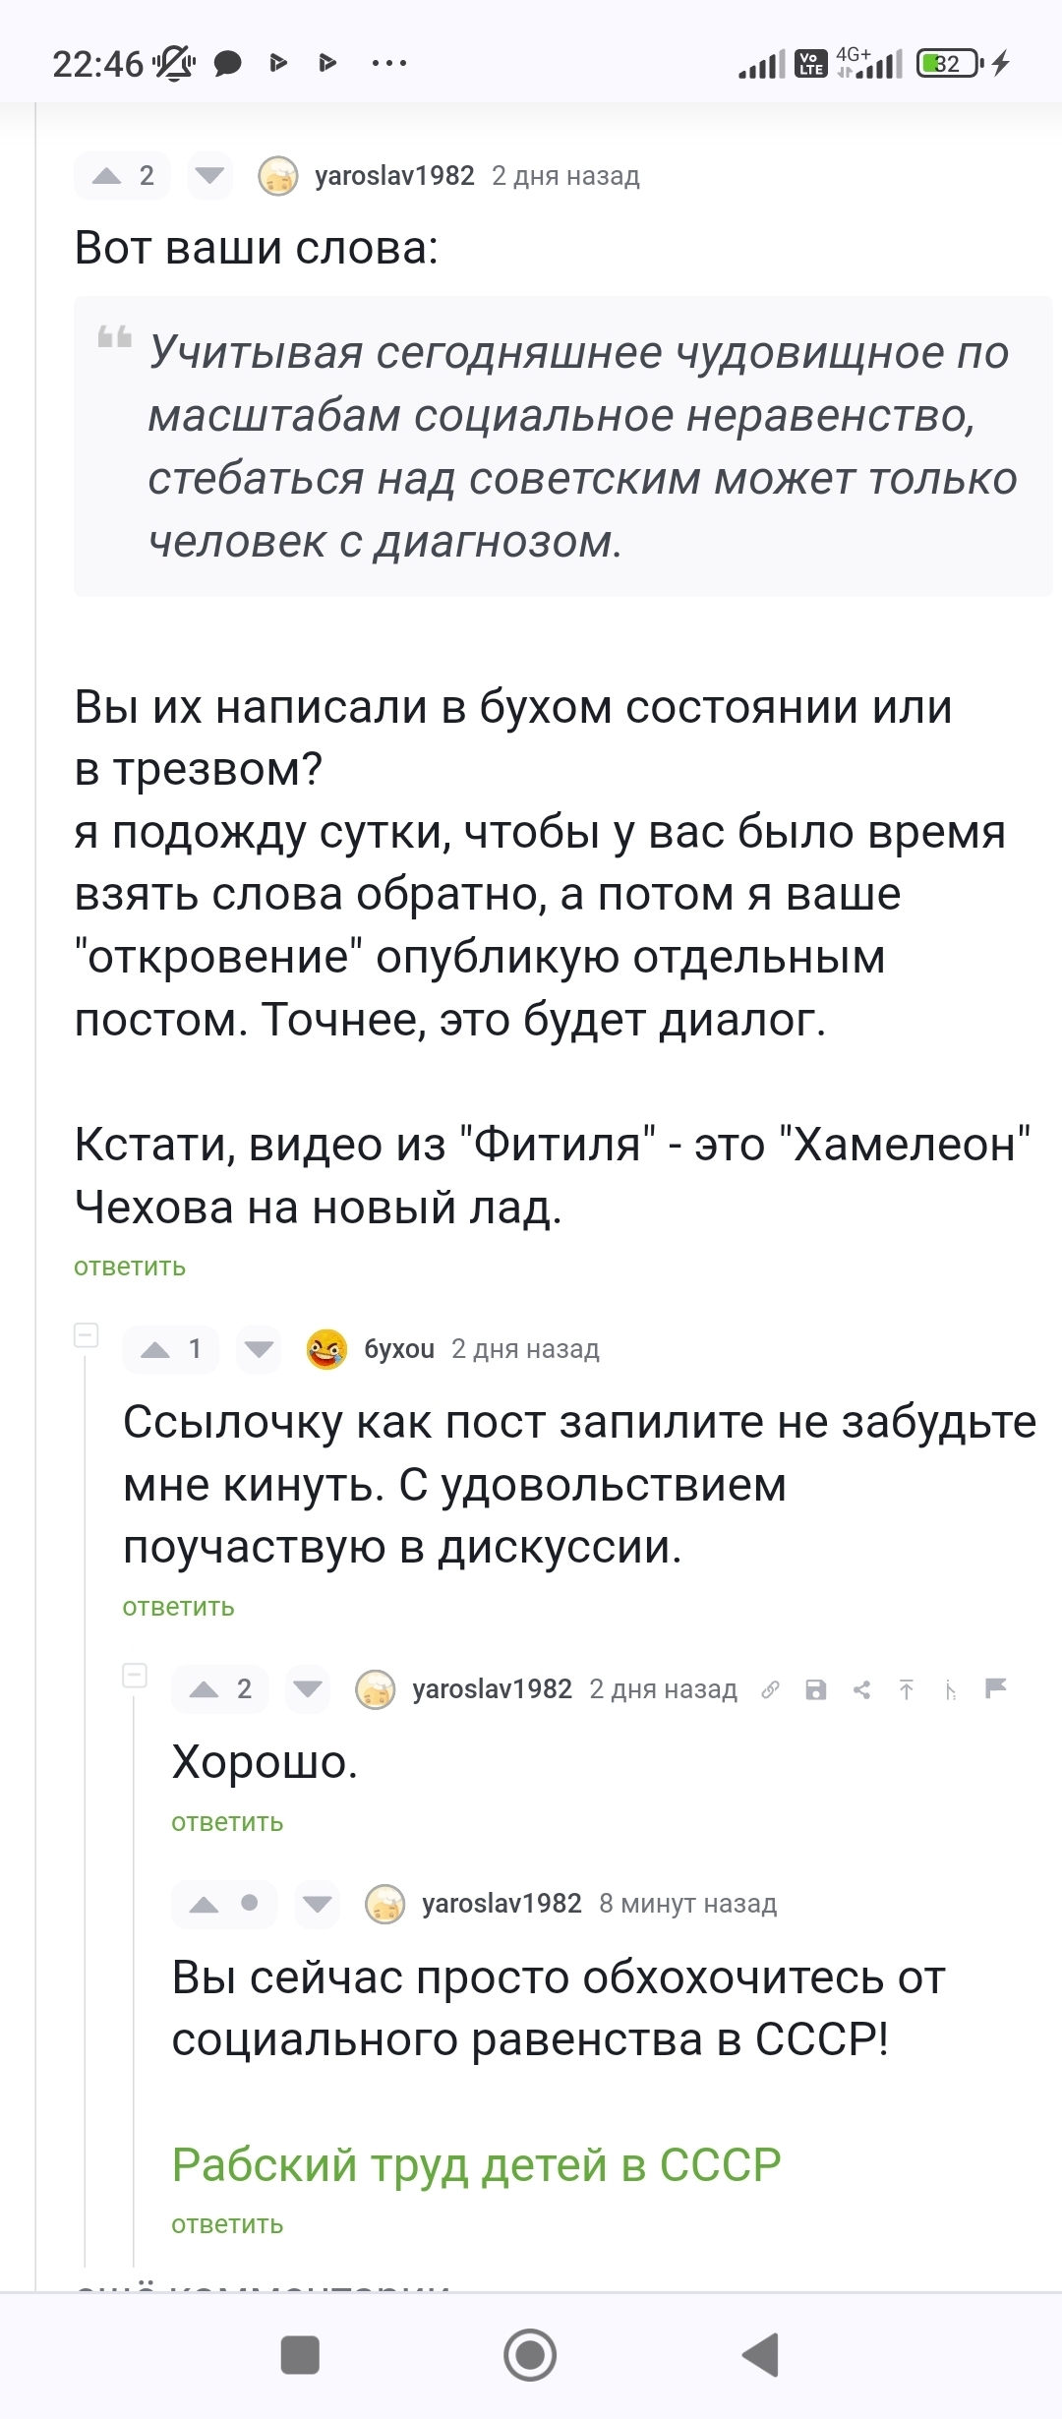Open link "Рабский труд детей в СССР"
Screen dimensions: 1062x2419
point(476,2164)
